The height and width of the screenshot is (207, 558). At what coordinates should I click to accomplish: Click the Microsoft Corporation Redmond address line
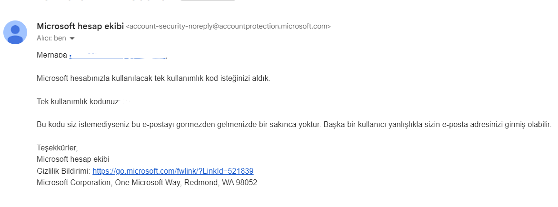point(147,183)
